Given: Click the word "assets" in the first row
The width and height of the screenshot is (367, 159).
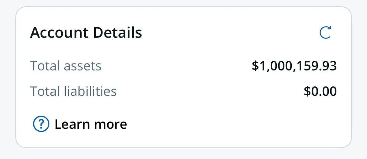Looking at the screenshot, I should [83, 66].
